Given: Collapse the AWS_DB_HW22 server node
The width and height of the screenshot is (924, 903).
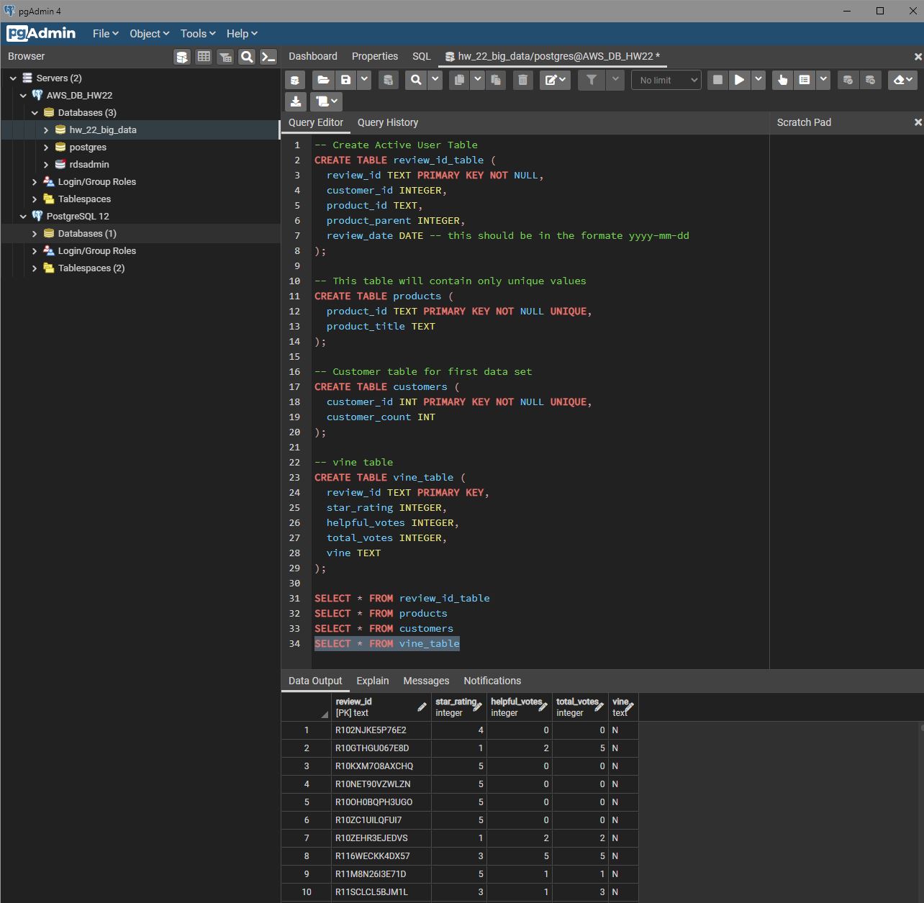Looking at the screenshot, I should pyautogui.click(x=23, y=96).
